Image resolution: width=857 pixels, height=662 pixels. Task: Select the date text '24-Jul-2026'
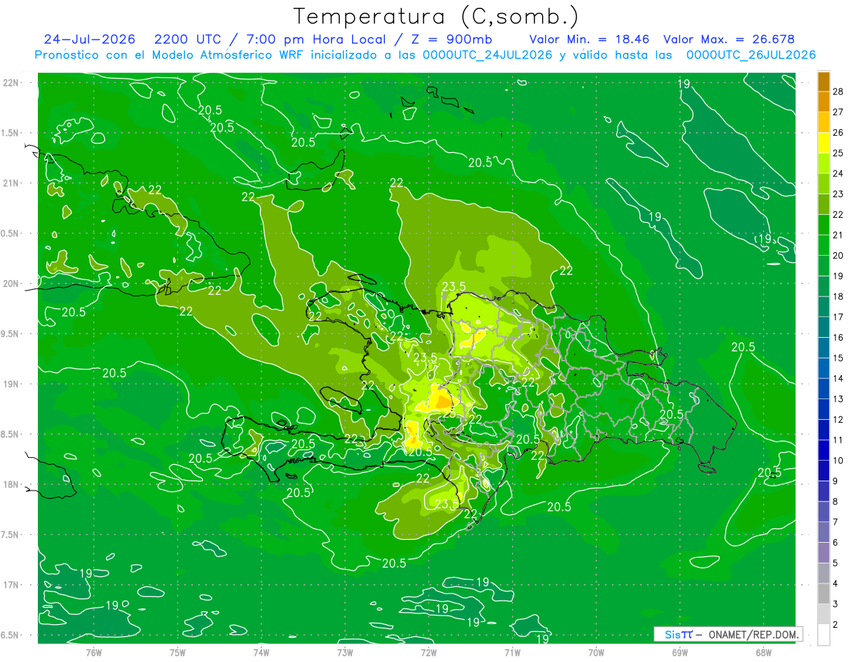91,39
